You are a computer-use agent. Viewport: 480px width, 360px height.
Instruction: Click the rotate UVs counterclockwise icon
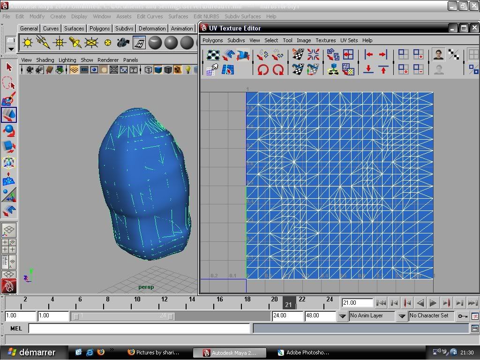coord(263,70)
